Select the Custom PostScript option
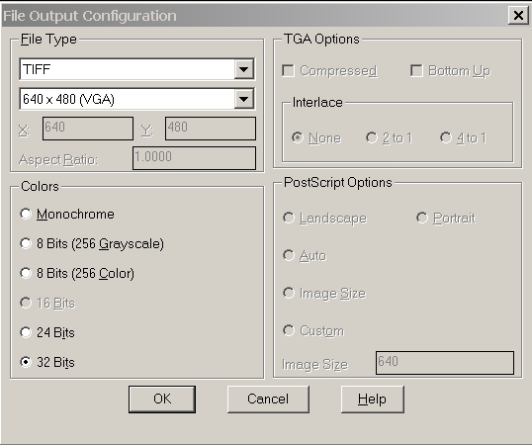 (x=289, y=330)
